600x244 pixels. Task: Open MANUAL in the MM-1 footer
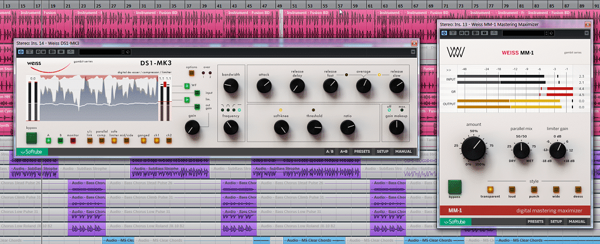point(577,221)
